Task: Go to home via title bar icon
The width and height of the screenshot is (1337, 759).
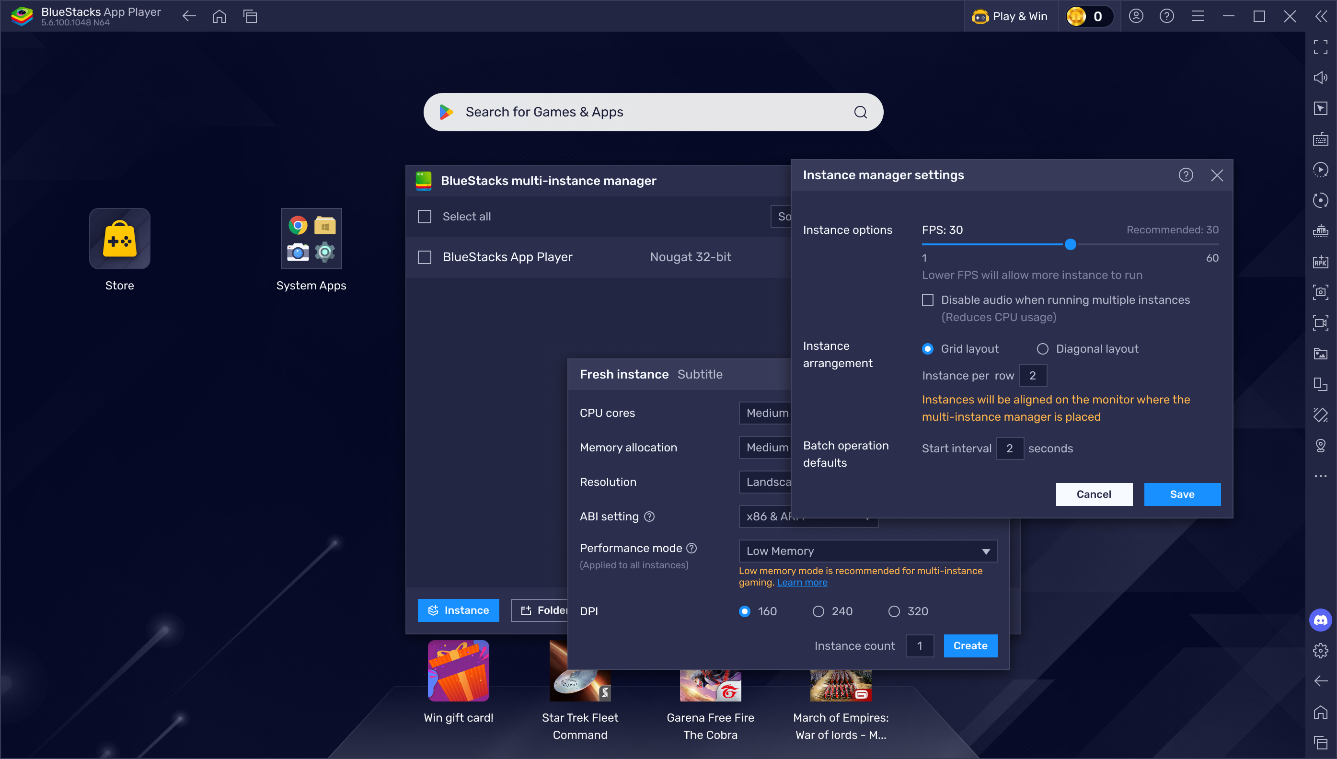Action: (219, 16)
